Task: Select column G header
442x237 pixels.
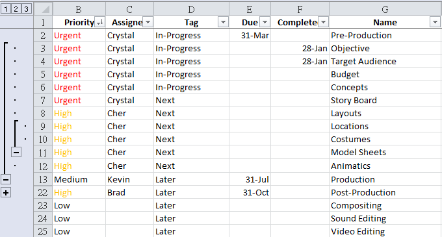Action: point(385,9)
